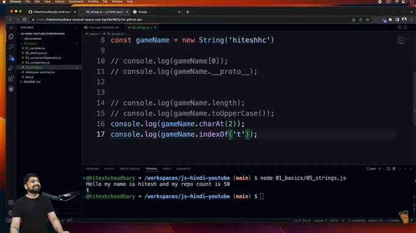The width and height of the screenshot is (416, 233).
Task: Click the Prettier status bar item
Action: point(393,221)
